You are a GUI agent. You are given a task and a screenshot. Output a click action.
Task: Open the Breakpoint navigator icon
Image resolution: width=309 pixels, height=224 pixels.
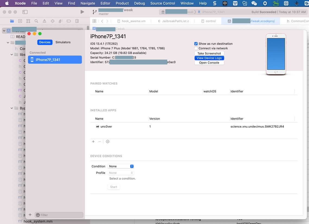69,21
